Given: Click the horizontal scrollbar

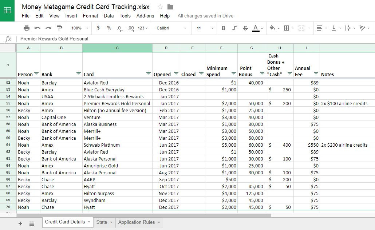Looking at the screenshot, I should tap(144, 215).
